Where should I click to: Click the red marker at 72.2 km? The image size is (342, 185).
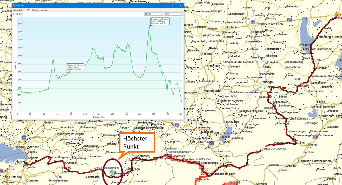click(66, 74)
